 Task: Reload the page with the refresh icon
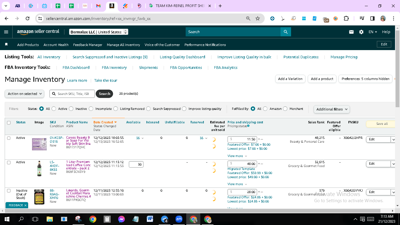click(x=28, y=18)
